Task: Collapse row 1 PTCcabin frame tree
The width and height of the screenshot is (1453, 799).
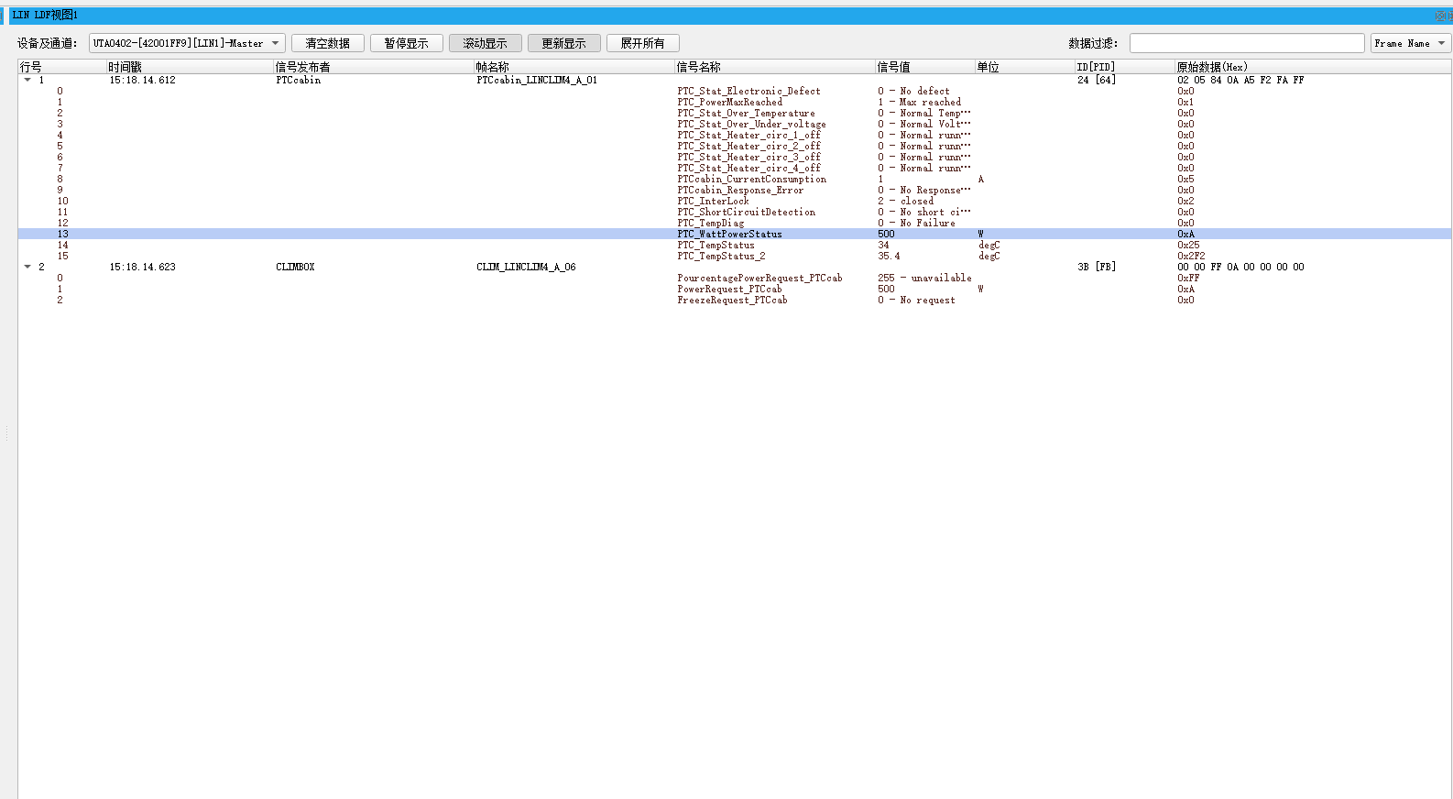Action: pyautogui.click(x=27, y=80)
